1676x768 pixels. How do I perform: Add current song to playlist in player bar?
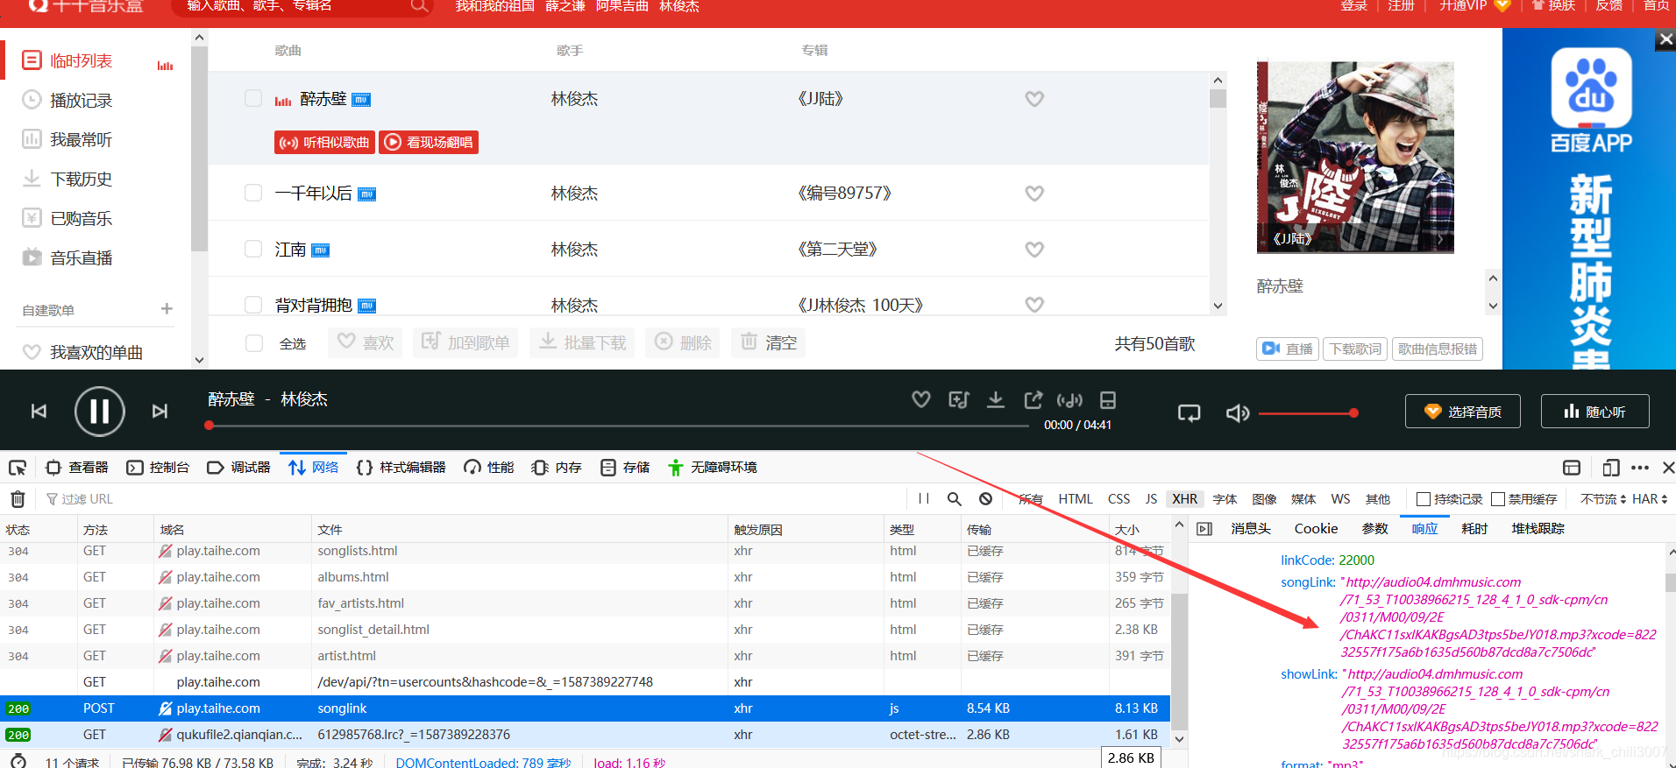pyautogui.click(x=959, y=399)
